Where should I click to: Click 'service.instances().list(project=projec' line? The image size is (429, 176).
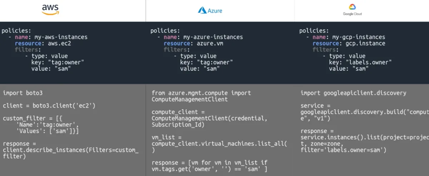tap(365, 137)
